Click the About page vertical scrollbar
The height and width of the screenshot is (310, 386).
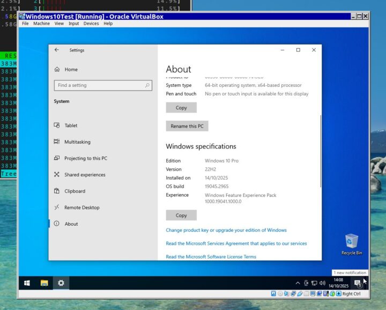click(x=321, y=151)
